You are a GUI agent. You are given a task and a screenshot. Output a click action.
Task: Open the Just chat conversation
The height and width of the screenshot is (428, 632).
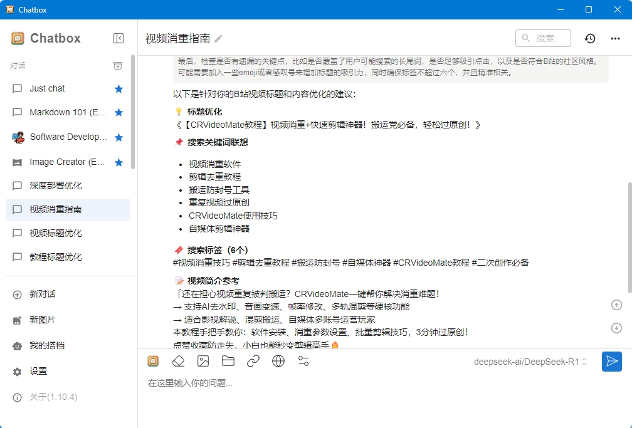click(68, 88)
